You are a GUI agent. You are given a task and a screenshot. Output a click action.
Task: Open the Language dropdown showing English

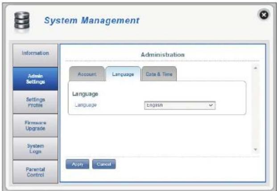(180, 105)
